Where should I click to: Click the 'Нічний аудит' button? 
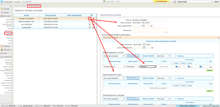click(161, 1)
